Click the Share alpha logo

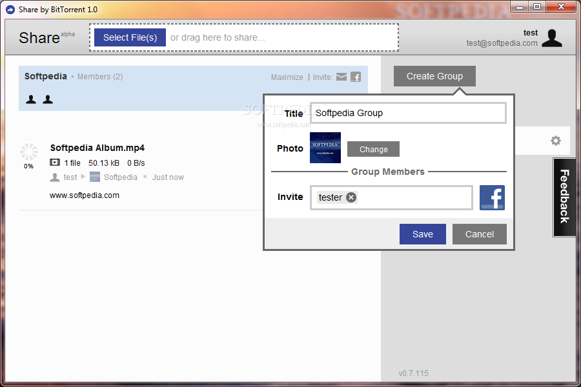click(46, 37)
